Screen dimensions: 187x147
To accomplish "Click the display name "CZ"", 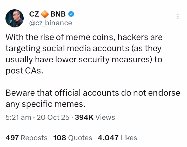I will tap(34, 14).
